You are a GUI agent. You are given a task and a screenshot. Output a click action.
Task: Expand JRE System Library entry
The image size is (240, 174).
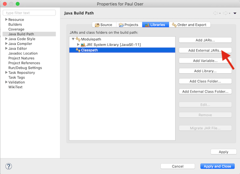coord(78,45)
